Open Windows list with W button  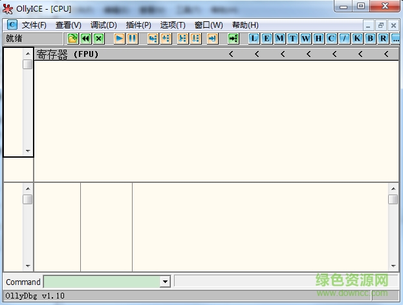point(305,39)
